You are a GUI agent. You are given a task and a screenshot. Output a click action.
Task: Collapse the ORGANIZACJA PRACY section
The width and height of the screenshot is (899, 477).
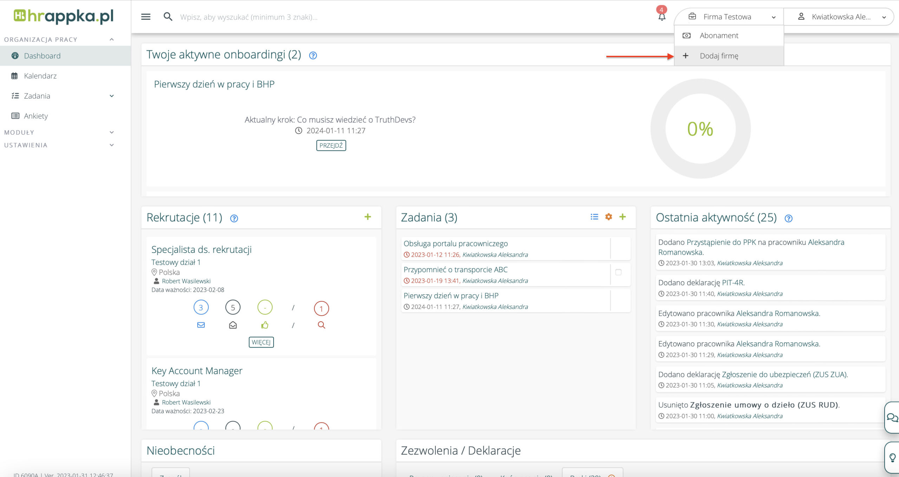click(112, 39)
